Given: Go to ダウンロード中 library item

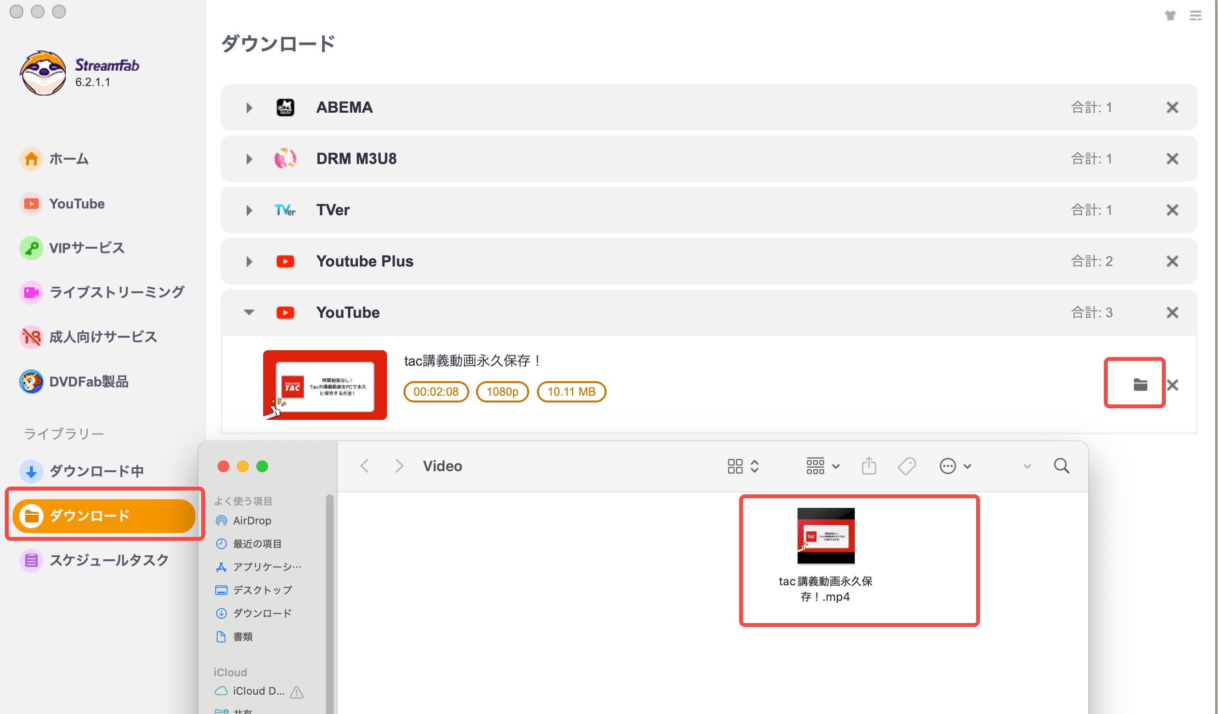Looking at the screenshot, I should click(x=82, y=471).
